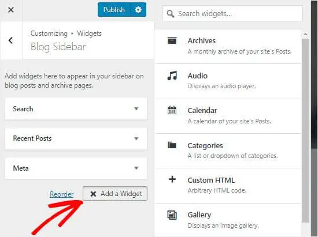Close the Customizer with the X

pos(11,10)
